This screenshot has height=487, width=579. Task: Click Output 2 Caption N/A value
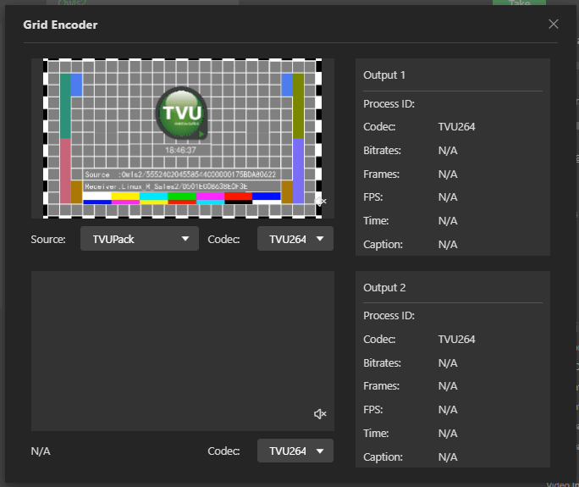coord(448,457)
